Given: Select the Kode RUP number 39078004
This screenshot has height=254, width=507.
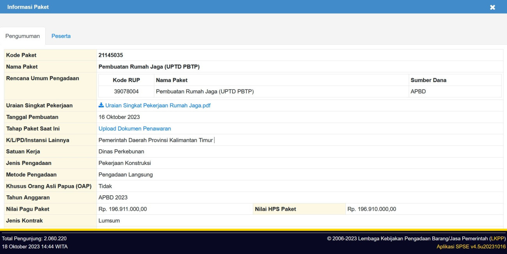Looking at the screenshot, I should coord(126,92).
